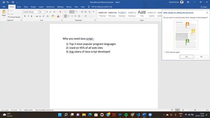Increase the paragraph indent

pos(86,12)
